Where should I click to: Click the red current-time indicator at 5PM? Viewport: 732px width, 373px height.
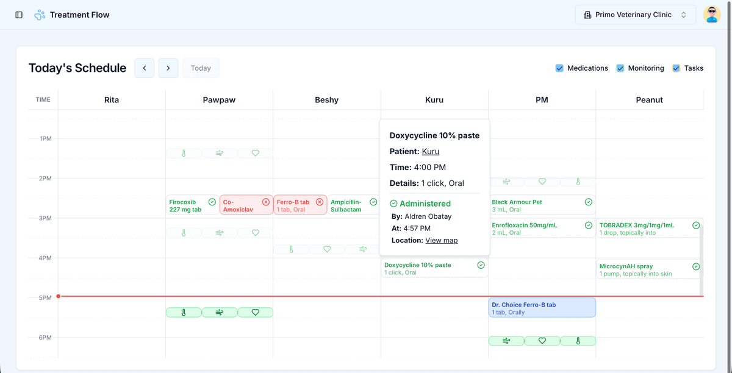click(58, 296)
